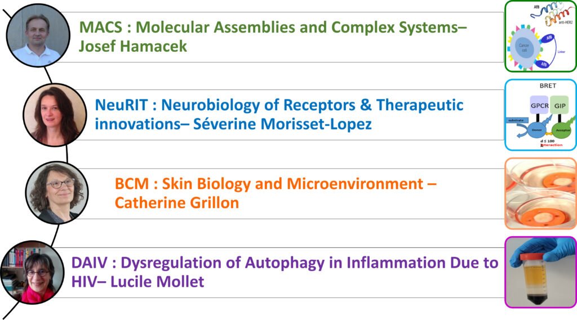The image size is (577, 320).
Task: Open the MACS Molecular Assemblies team title
Action: [273, 36]
